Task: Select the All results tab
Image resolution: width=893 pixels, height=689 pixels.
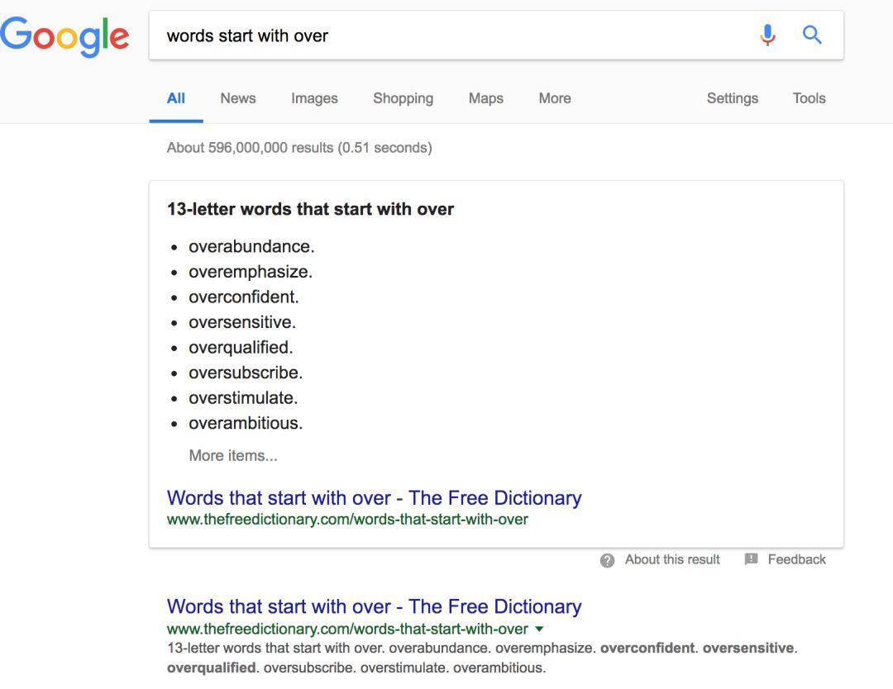Action: (175, 98)
